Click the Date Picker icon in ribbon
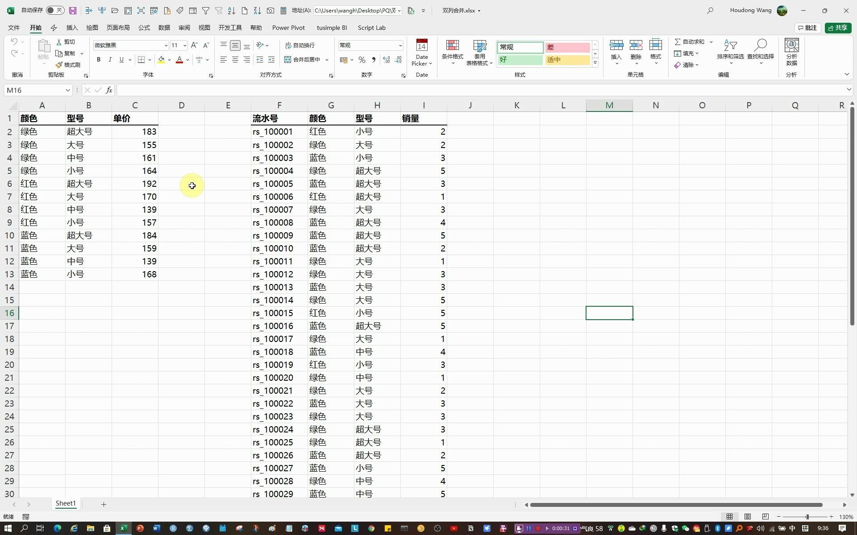The image size is (857, 535). pos(421,45)
